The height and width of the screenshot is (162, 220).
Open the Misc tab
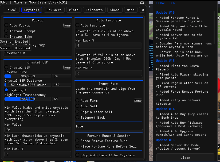coord(131,10)
